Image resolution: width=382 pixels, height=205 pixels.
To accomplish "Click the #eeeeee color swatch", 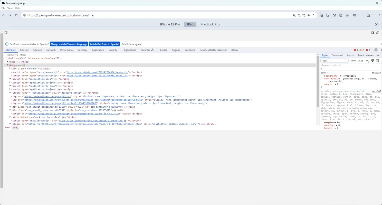I will coord(344,76).
